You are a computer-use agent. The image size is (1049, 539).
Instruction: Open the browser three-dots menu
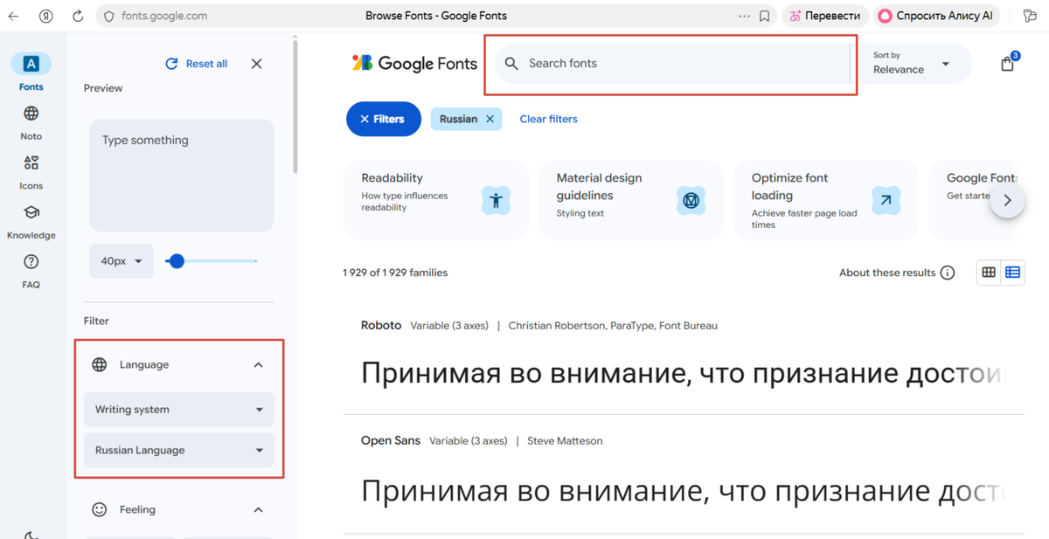coord(744,16)
